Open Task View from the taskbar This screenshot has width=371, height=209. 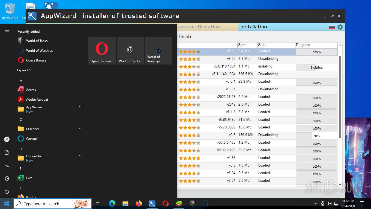coord(98,204)
